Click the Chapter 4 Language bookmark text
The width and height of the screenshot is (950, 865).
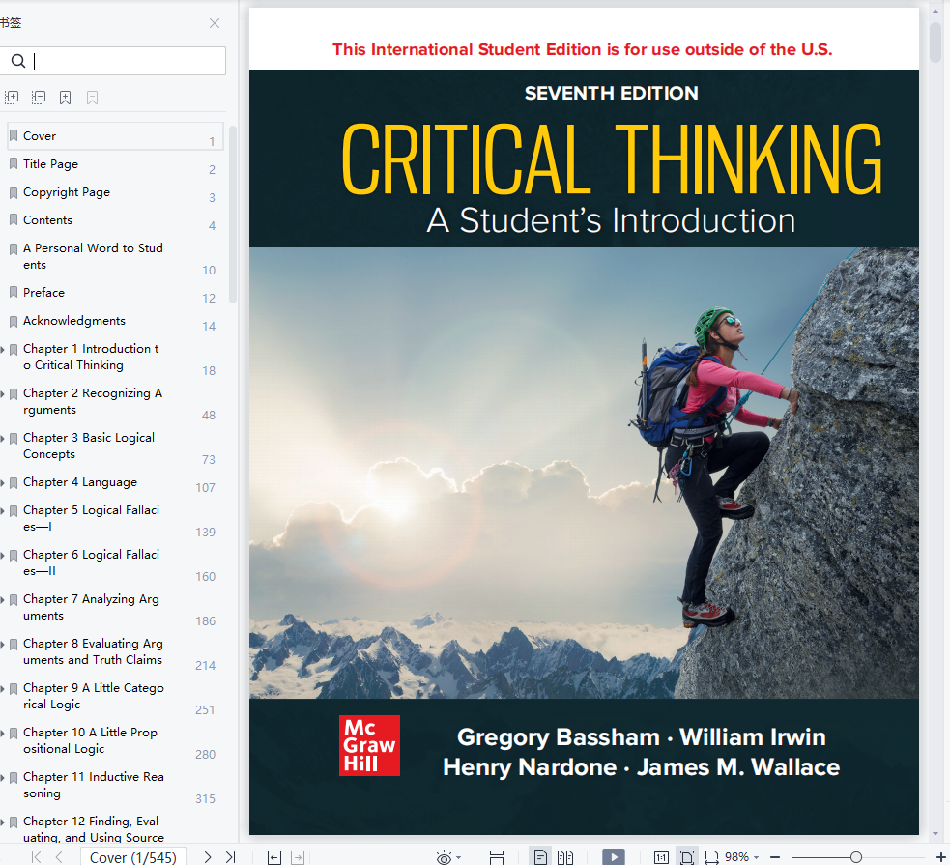(80, 482)
